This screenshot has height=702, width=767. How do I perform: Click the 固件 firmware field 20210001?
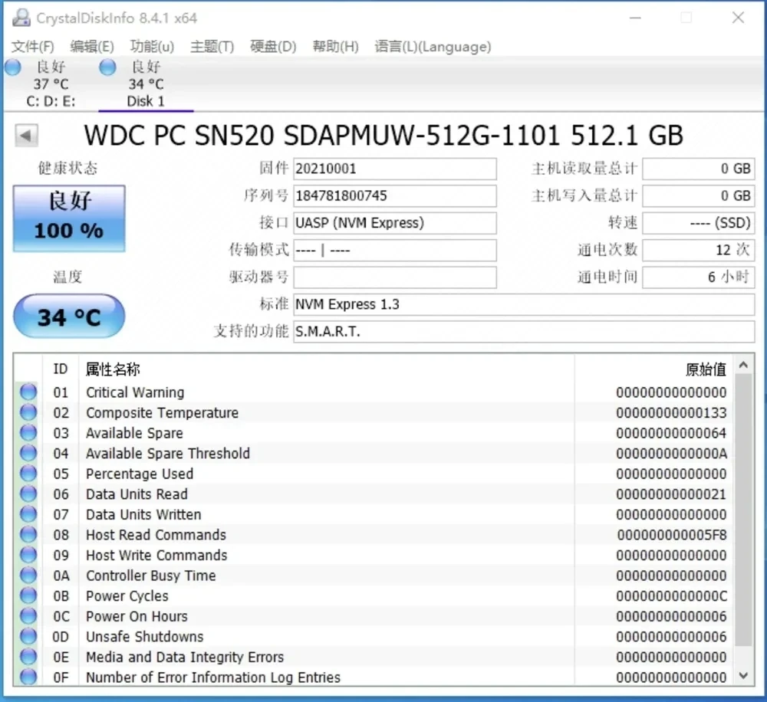(x=395, y=169)
